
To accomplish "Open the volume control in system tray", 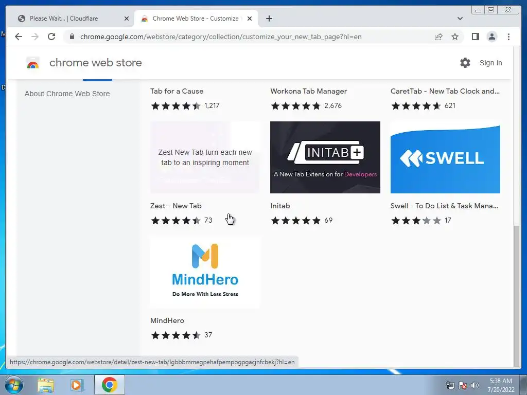I will 475,385.
